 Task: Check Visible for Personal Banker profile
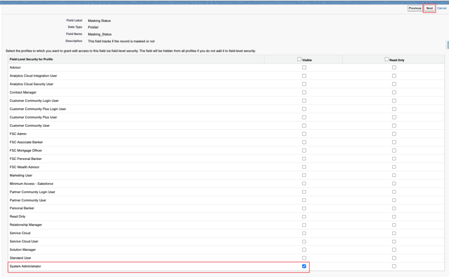coord(304,209)
